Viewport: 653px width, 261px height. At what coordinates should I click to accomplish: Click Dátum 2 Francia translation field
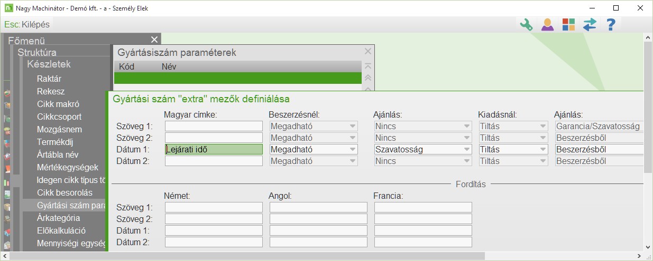click(423, 242)
